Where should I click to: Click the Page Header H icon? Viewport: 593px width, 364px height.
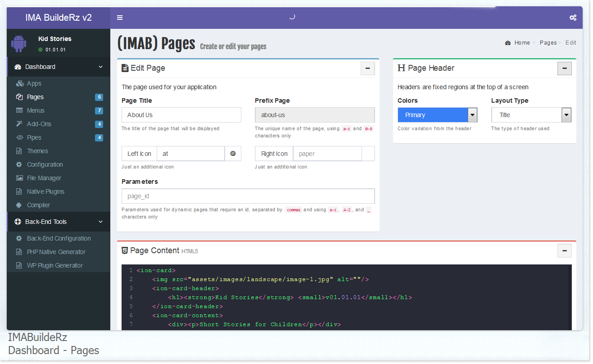(401, 68)
